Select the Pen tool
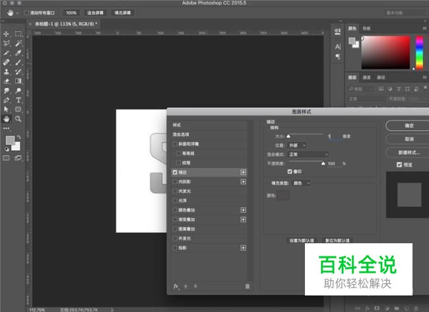 6,100
